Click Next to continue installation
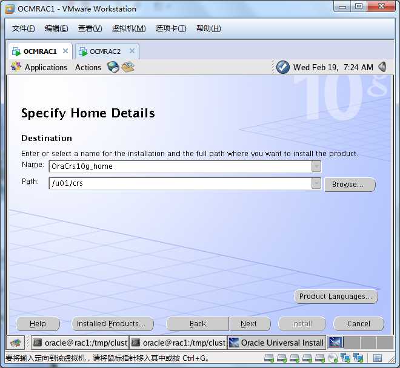 pos(250,324)
